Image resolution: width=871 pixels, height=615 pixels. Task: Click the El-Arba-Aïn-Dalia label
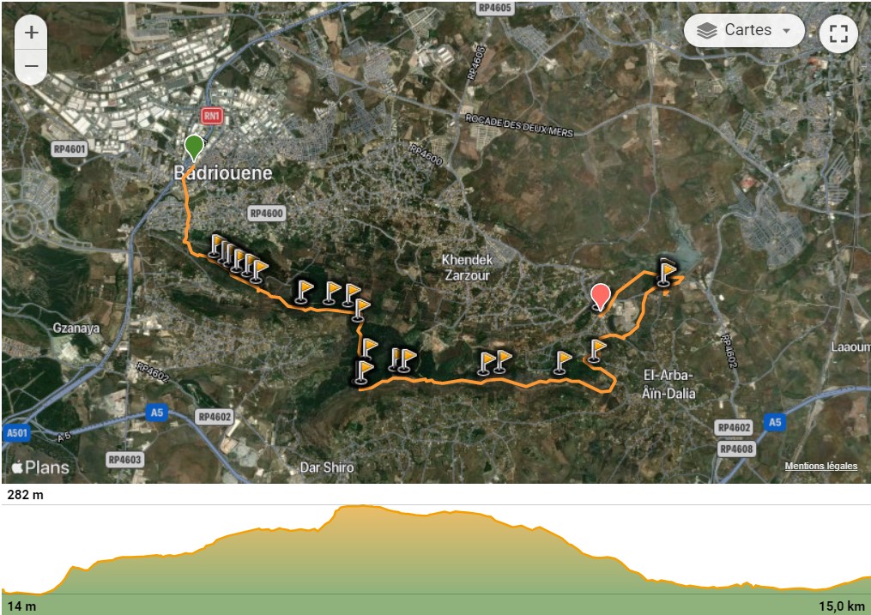pos(668,384)
